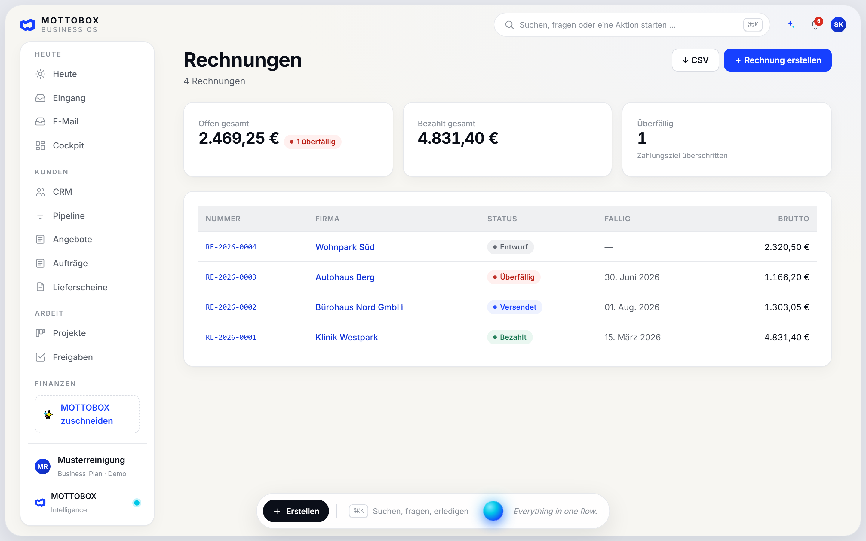The image size is (866, 541).
Task: Click the Entwurf status badge
Action: (510, 247)
